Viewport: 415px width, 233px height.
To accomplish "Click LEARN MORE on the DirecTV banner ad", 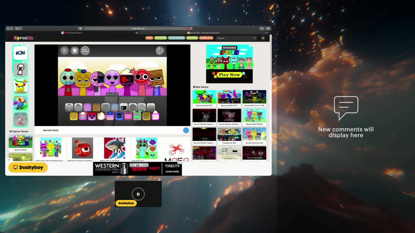I will click(x=172, y=172).
